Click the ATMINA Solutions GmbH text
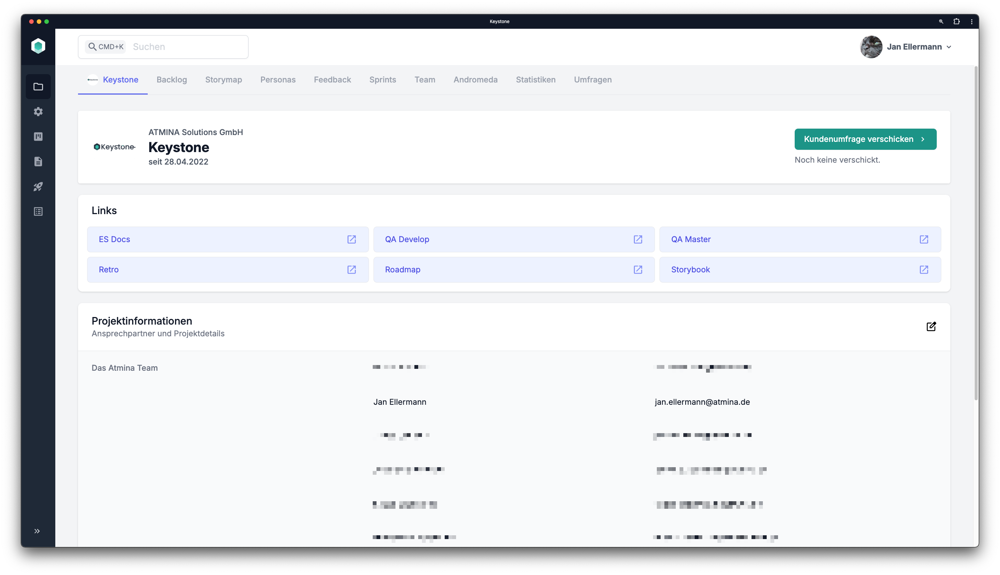Screen dimensions: 1000x575 [x=195, y=132]
